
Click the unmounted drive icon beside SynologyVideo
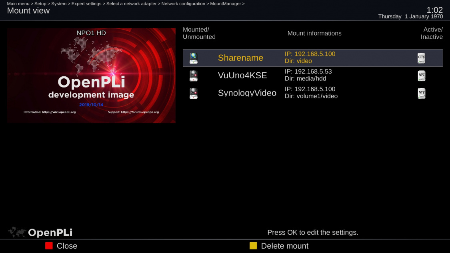coord(194,93)
